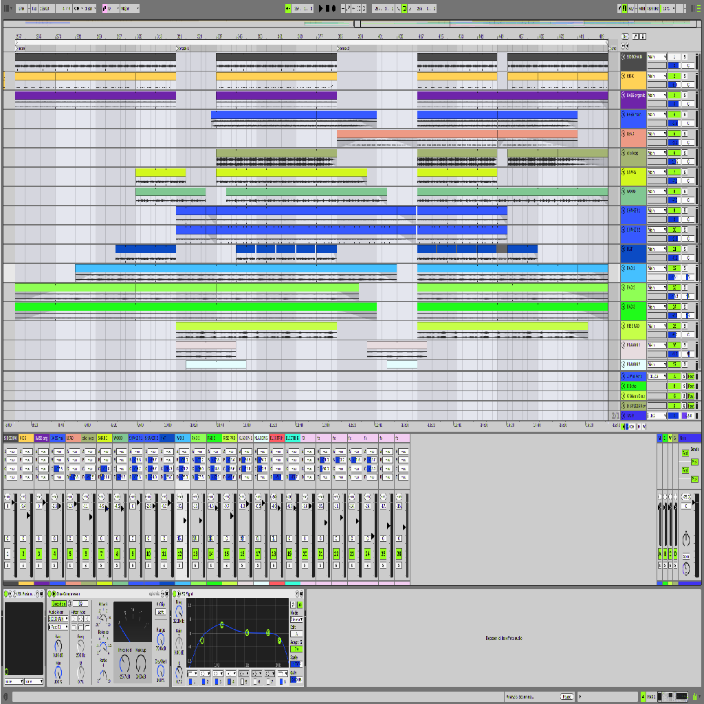The image size is (704, 704).
Task: Jump to the intro locator
Action: point(21,48)
